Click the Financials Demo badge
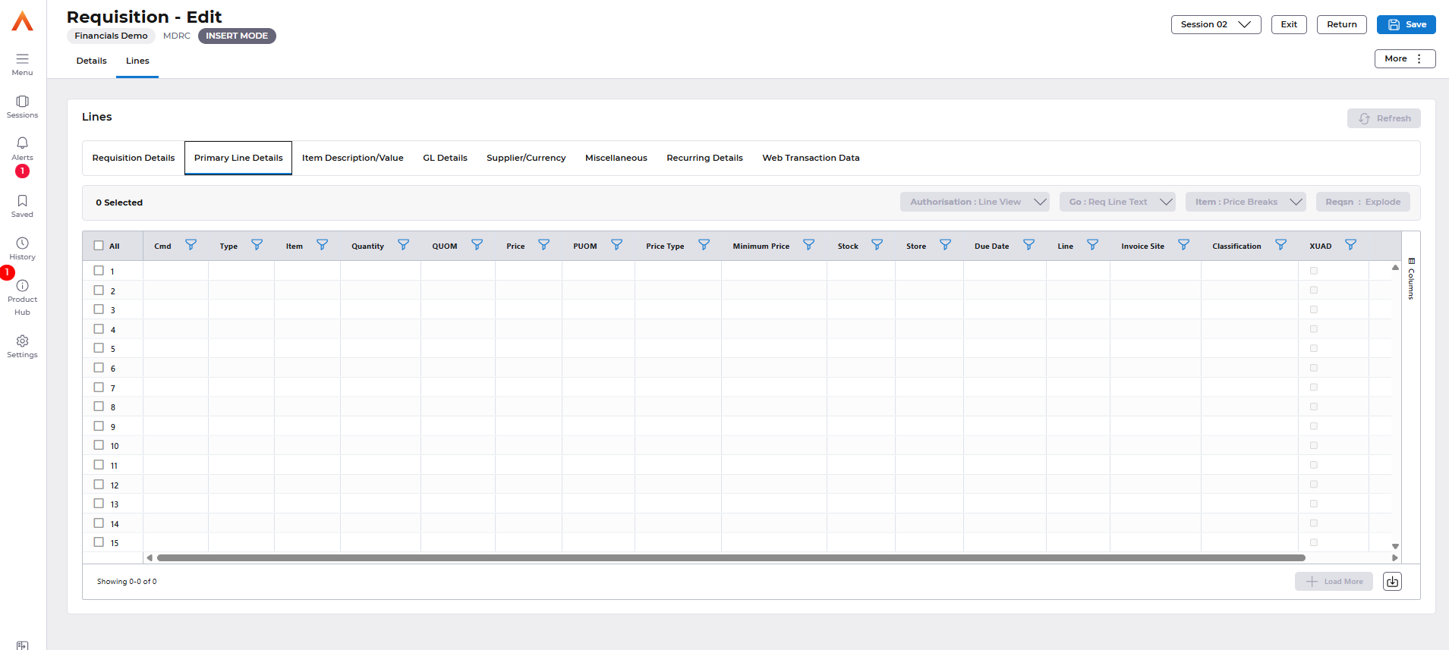The image size is (1449, 650). click(x=111, y=36)
